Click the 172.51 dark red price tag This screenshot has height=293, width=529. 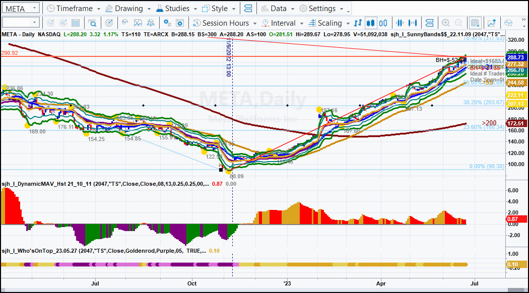point(515,124)
